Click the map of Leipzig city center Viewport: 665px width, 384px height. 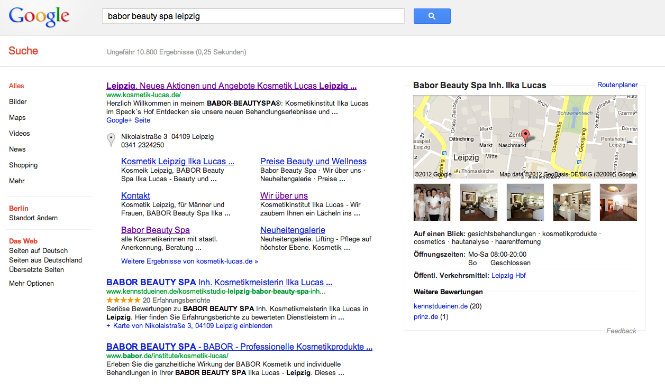(x=525, y=137)
